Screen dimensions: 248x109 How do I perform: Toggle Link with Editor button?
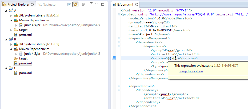coord(75,5)
